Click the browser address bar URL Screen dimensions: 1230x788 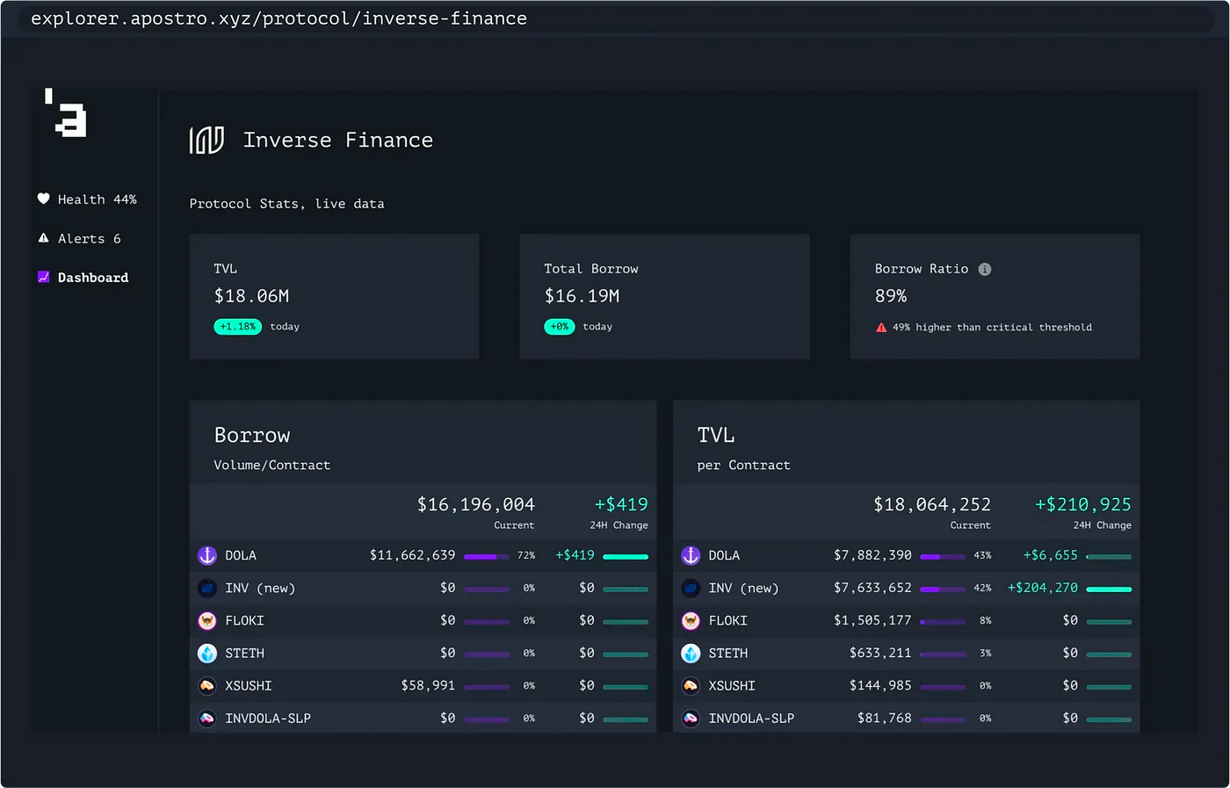click(279, 18)
